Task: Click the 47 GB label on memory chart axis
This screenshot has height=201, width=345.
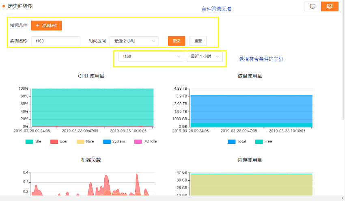Action: coord(182,173)
